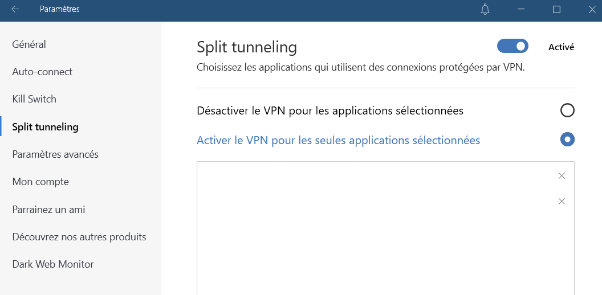Screen dimensions: 602x295
Task: Open the Général settings section
Action: tap(29, 44)
